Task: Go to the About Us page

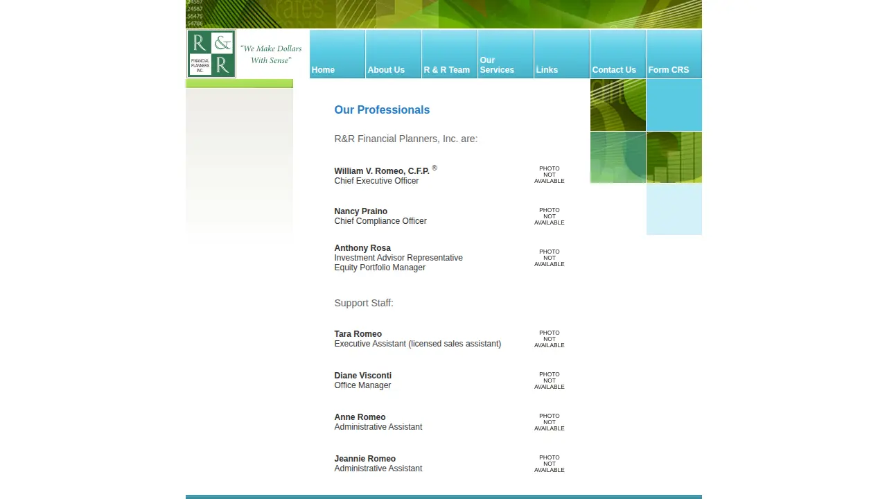Action: click(394, 54)
